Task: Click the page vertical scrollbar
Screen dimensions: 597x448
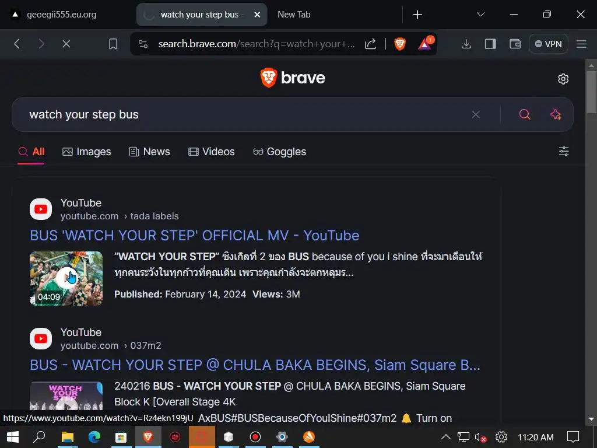Action: pyautogui.click(x=591, y=92)
